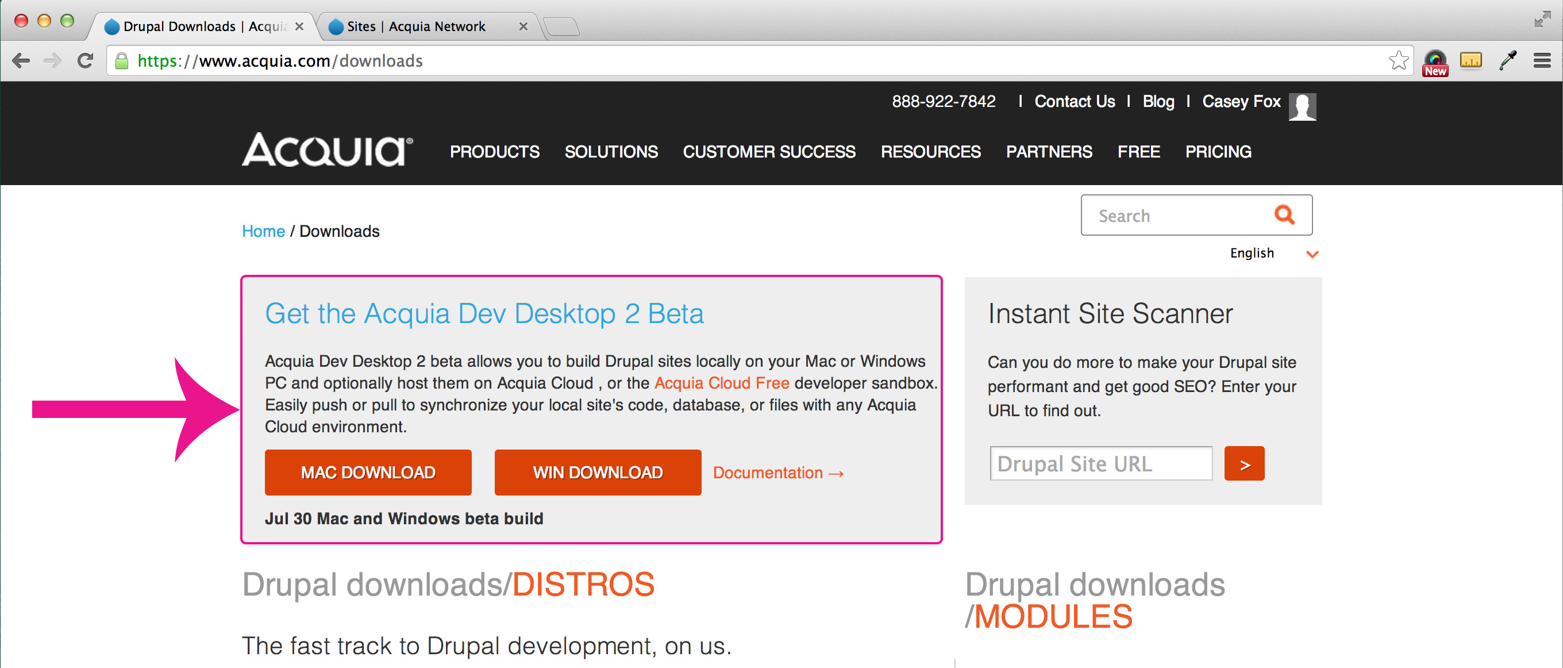The height and width of the screenshot is (668, 1563).
Task: Click the ruler extension icon
Action: click(1471, 61)
